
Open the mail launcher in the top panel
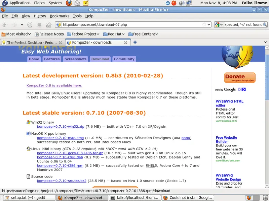[77, 3]
